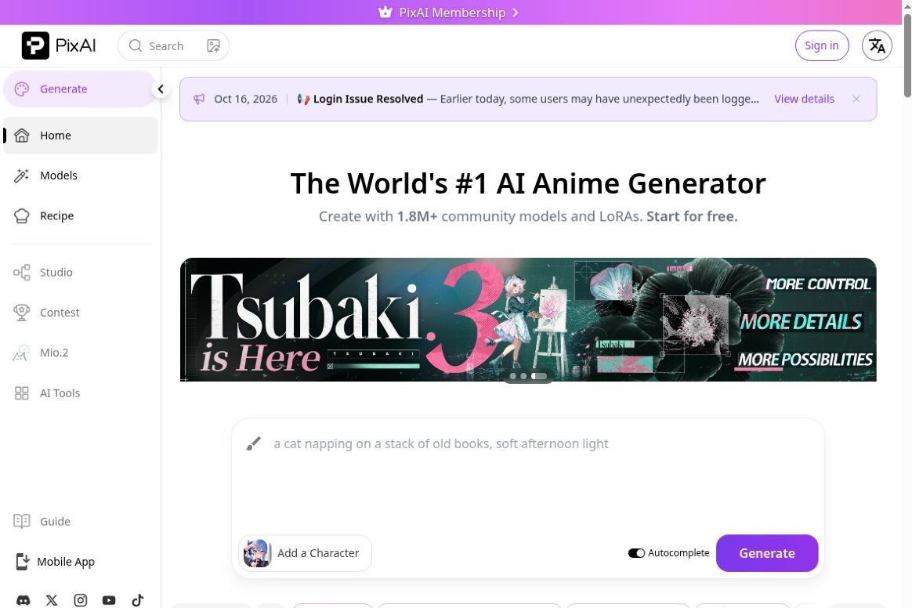Open Models in the sidebar
This screenshot has height=608, width=912.
coord(80,176)
